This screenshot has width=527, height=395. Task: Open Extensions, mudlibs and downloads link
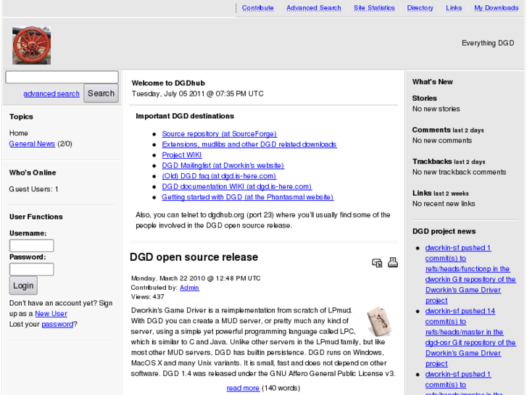(249, 144)
